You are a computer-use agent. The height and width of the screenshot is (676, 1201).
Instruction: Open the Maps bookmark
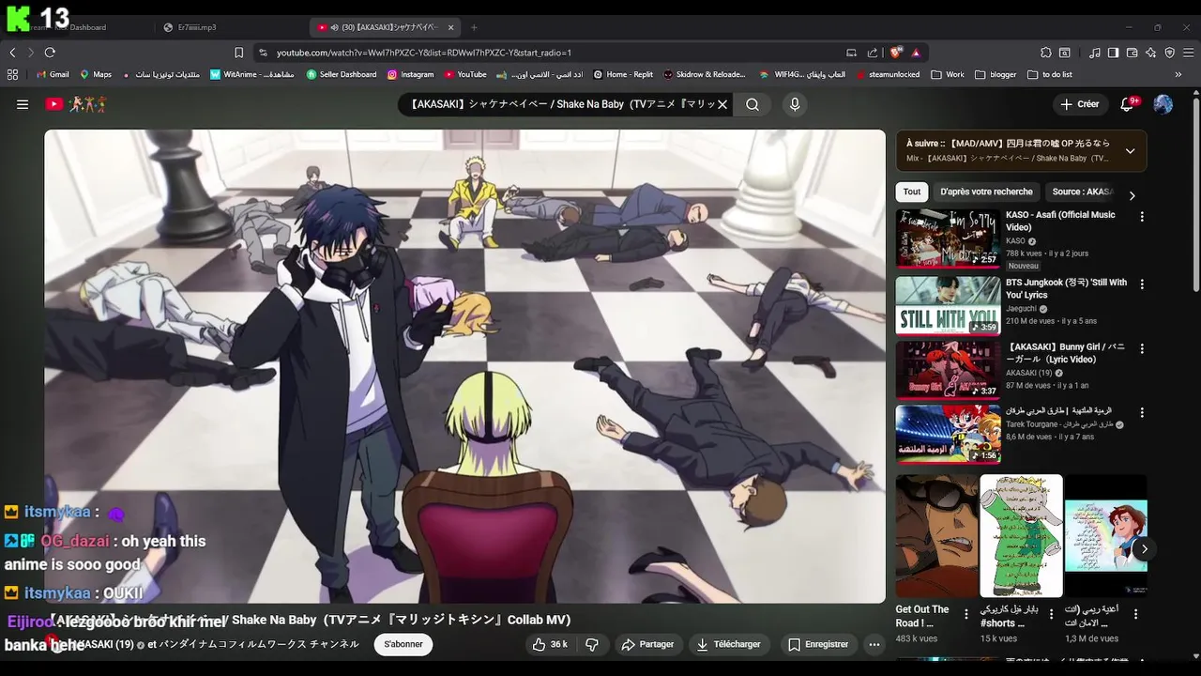point(96,74)
